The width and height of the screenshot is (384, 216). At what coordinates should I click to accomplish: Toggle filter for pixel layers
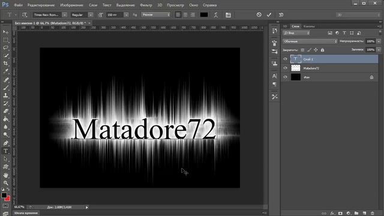click(x=330, y=33)
